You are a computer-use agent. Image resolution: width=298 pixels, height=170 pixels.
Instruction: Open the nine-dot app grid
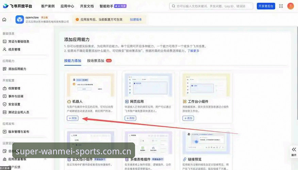[281, 6]
